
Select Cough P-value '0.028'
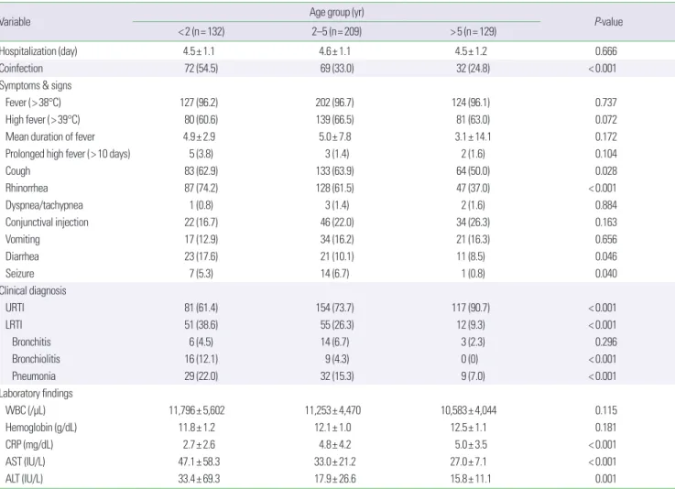[606, 171]
